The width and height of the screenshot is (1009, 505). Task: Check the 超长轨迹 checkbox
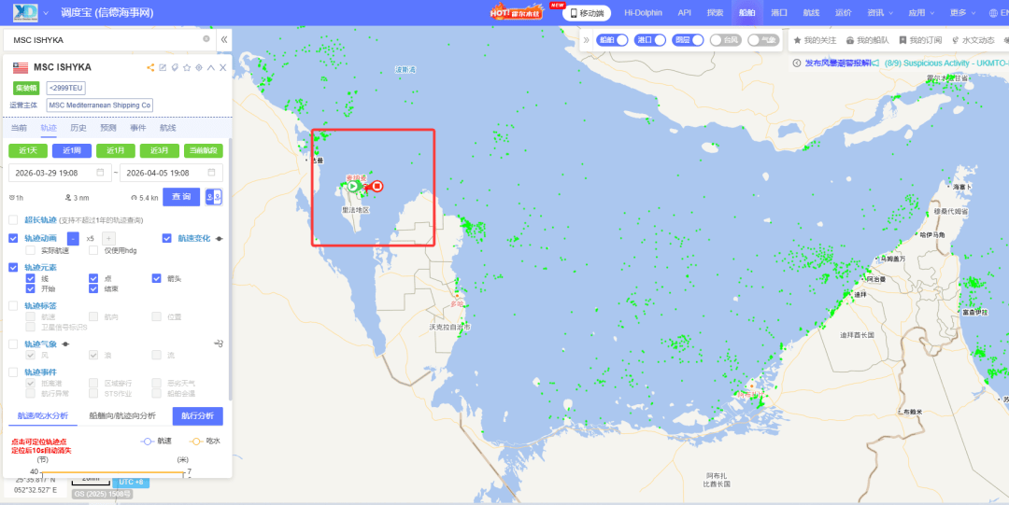point(13,220)
